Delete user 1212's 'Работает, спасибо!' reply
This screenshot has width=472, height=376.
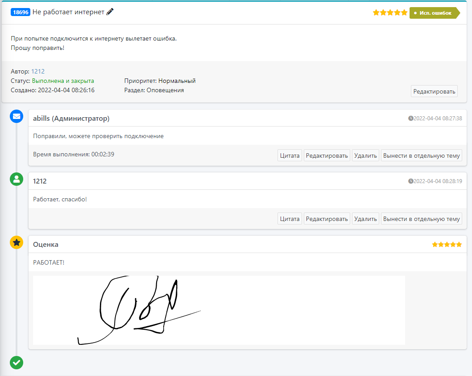coord(365,219)
